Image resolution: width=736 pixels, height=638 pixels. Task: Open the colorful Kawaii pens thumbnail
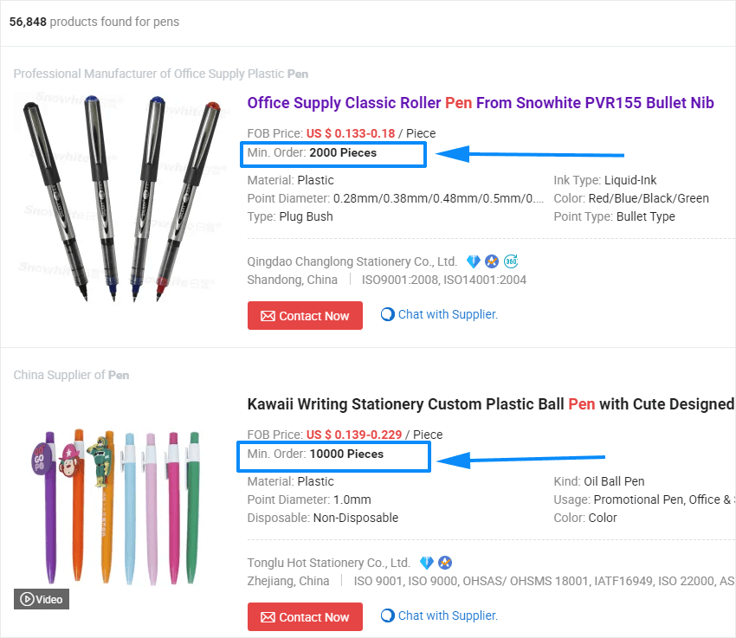(120, 502)
